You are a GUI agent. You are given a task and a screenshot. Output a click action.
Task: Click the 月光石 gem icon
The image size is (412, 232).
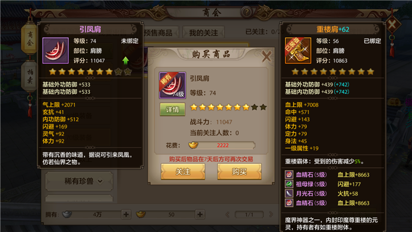tap(289, 194)
